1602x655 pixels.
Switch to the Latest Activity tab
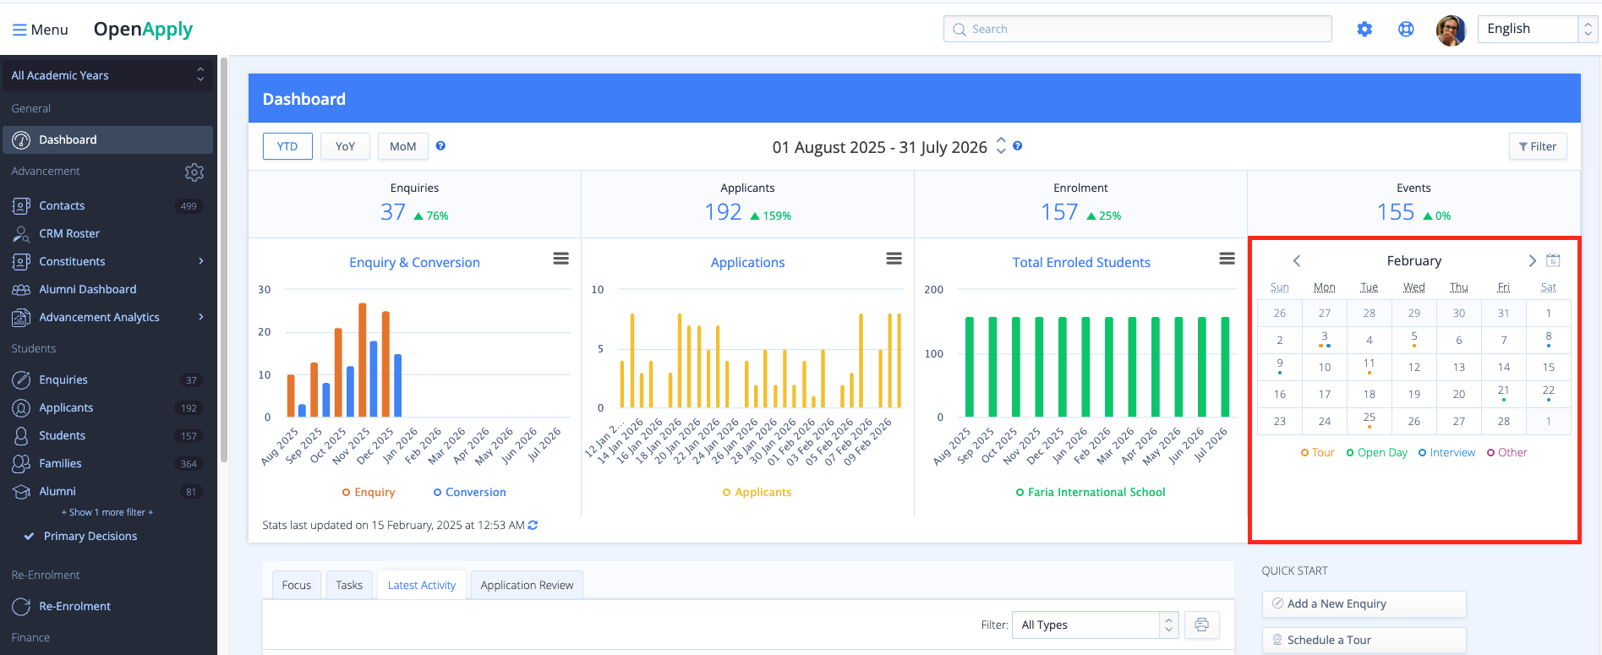tap(422, 585)
